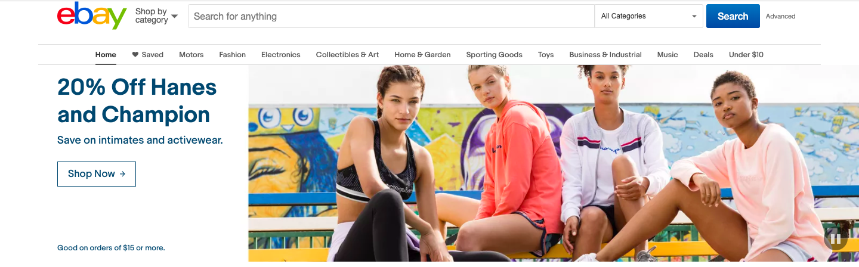The image size is (859, 267).
Task: Open Sporting Goods category
Action: pyautogui.click(x=494, y=54)
